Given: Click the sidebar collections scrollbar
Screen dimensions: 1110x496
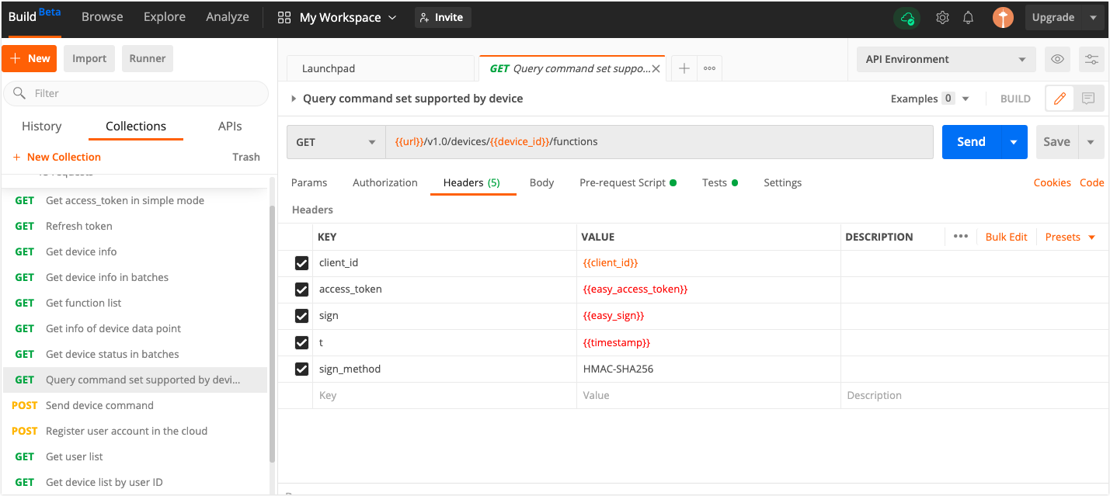Looking at the screenshot, I should click(272, 334).
